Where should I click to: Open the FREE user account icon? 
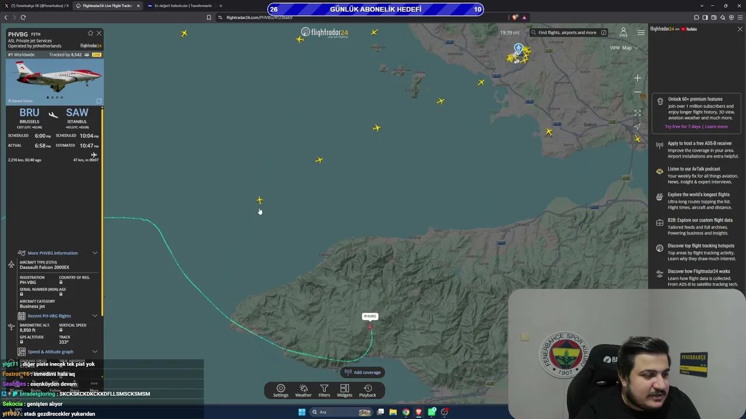tap(623, 32)
